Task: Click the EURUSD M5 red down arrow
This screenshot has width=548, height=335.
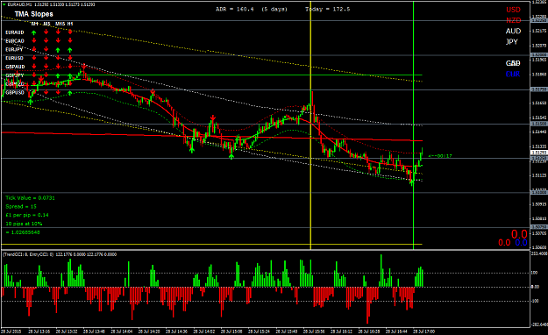Action: point(46,58)
